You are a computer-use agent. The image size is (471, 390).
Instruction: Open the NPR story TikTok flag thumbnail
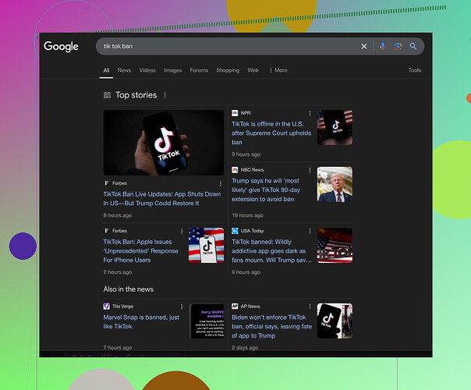point(335,127)
